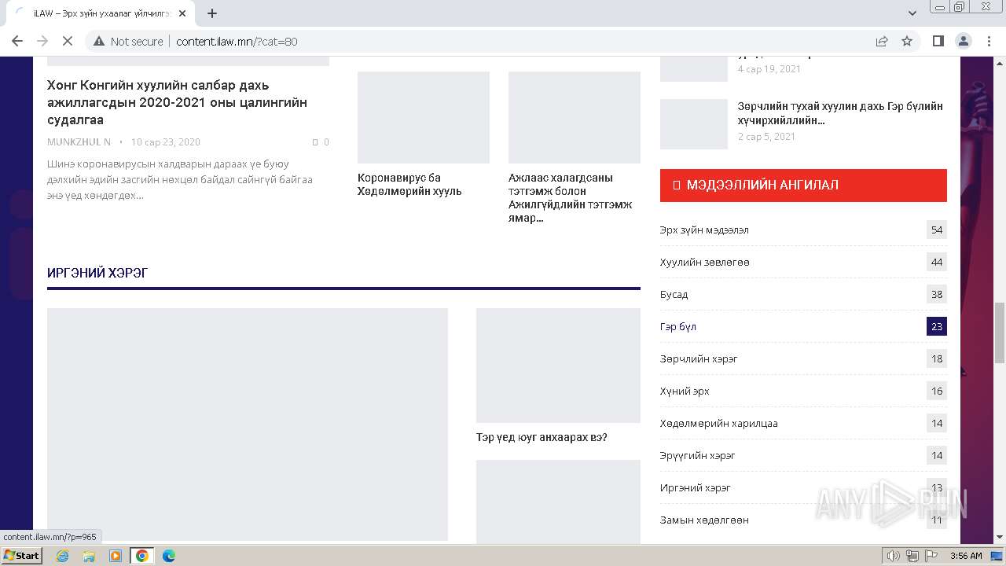Open File Explorer from taskbar

click(89, 556)
